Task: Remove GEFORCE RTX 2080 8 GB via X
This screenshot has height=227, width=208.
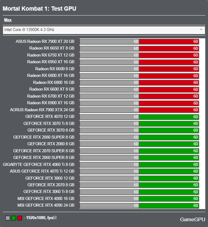Action: [x=77, y=144]
